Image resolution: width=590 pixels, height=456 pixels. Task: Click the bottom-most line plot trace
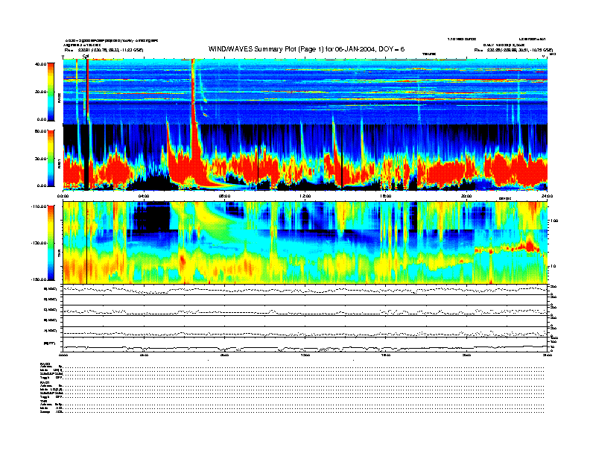tap(305, 347)
